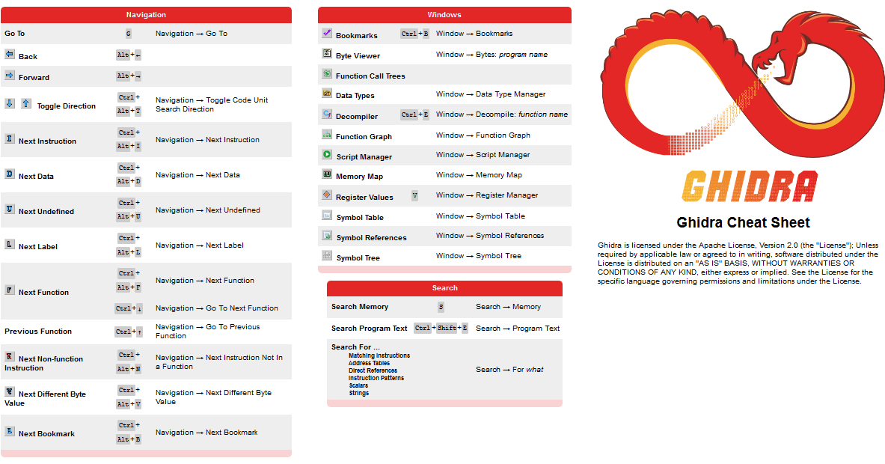Click 'Window → Symbol Tree' text
The width and height of the screenshot is (885, 464).
pyautogui.click(x=479, y=256)
